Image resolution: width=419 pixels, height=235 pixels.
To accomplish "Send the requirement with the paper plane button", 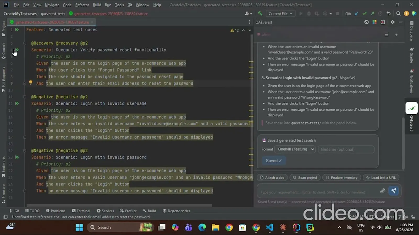I will point(393,191).
